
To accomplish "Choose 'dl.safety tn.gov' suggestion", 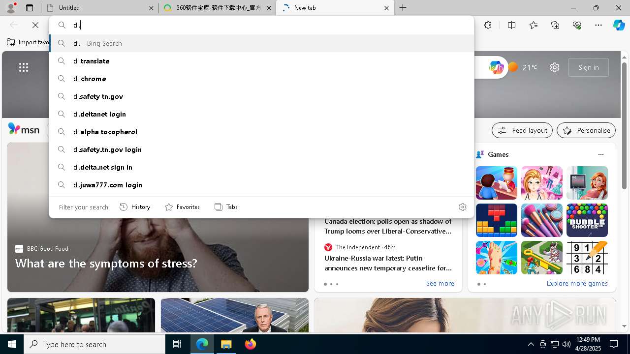I will coord(261,96).
